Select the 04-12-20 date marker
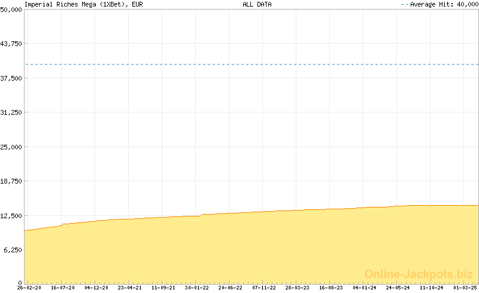Viewport: 479px width, 293px height. pos(96,288)
